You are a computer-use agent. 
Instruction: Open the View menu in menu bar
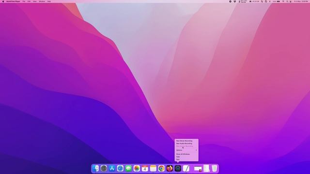pos(35,1)
